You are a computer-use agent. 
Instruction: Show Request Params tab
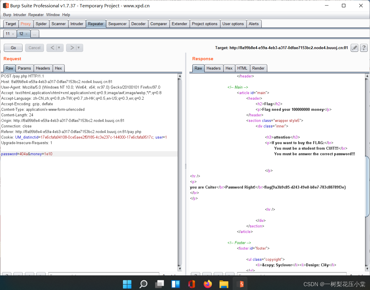tap(24, 68)
